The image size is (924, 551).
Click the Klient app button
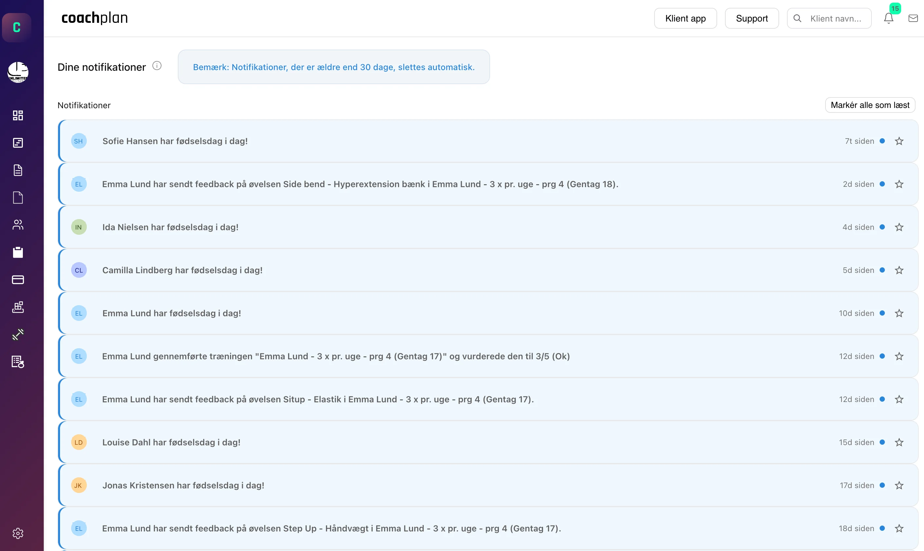pyautogui.click(x=685, y=18)
